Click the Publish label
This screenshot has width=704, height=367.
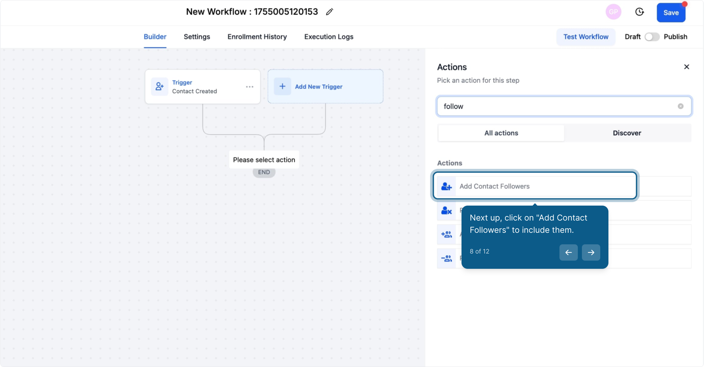point(675,37)
